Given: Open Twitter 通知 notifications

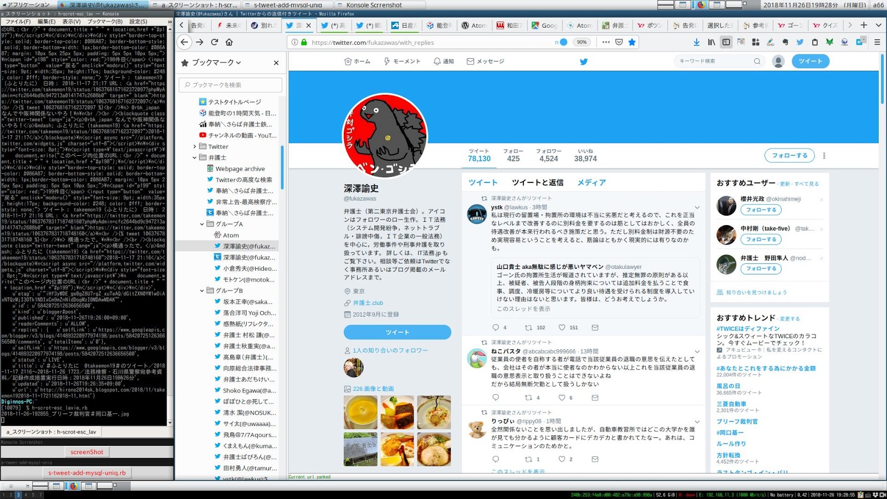Looking at the screenshot, I should click(443, 62).
